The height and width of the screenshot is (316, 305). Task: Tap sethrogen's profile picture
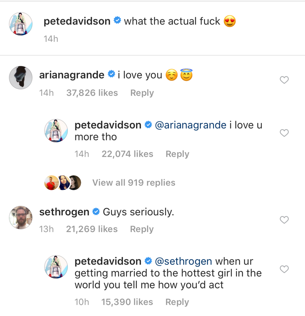coord(21,217)
